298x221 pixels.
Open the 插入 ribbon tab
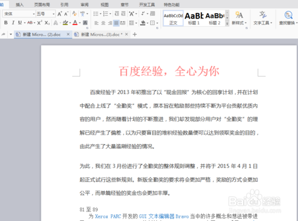coord(20,5)
